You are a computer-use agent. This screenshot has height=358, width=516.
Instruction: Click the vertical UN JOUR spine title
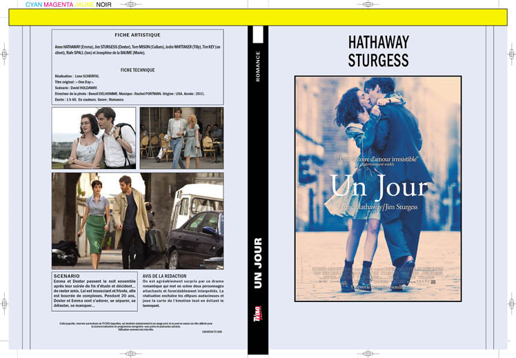(258, 263)
